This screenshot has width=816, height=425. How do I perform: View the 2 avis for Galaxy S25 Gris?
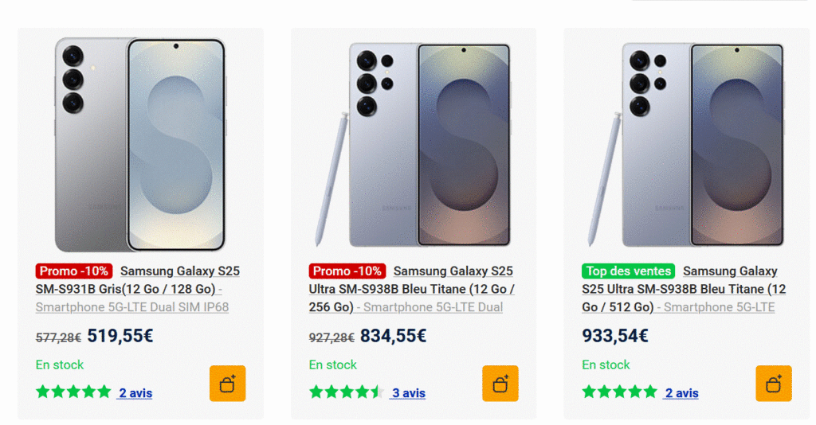tap(135, 393)
